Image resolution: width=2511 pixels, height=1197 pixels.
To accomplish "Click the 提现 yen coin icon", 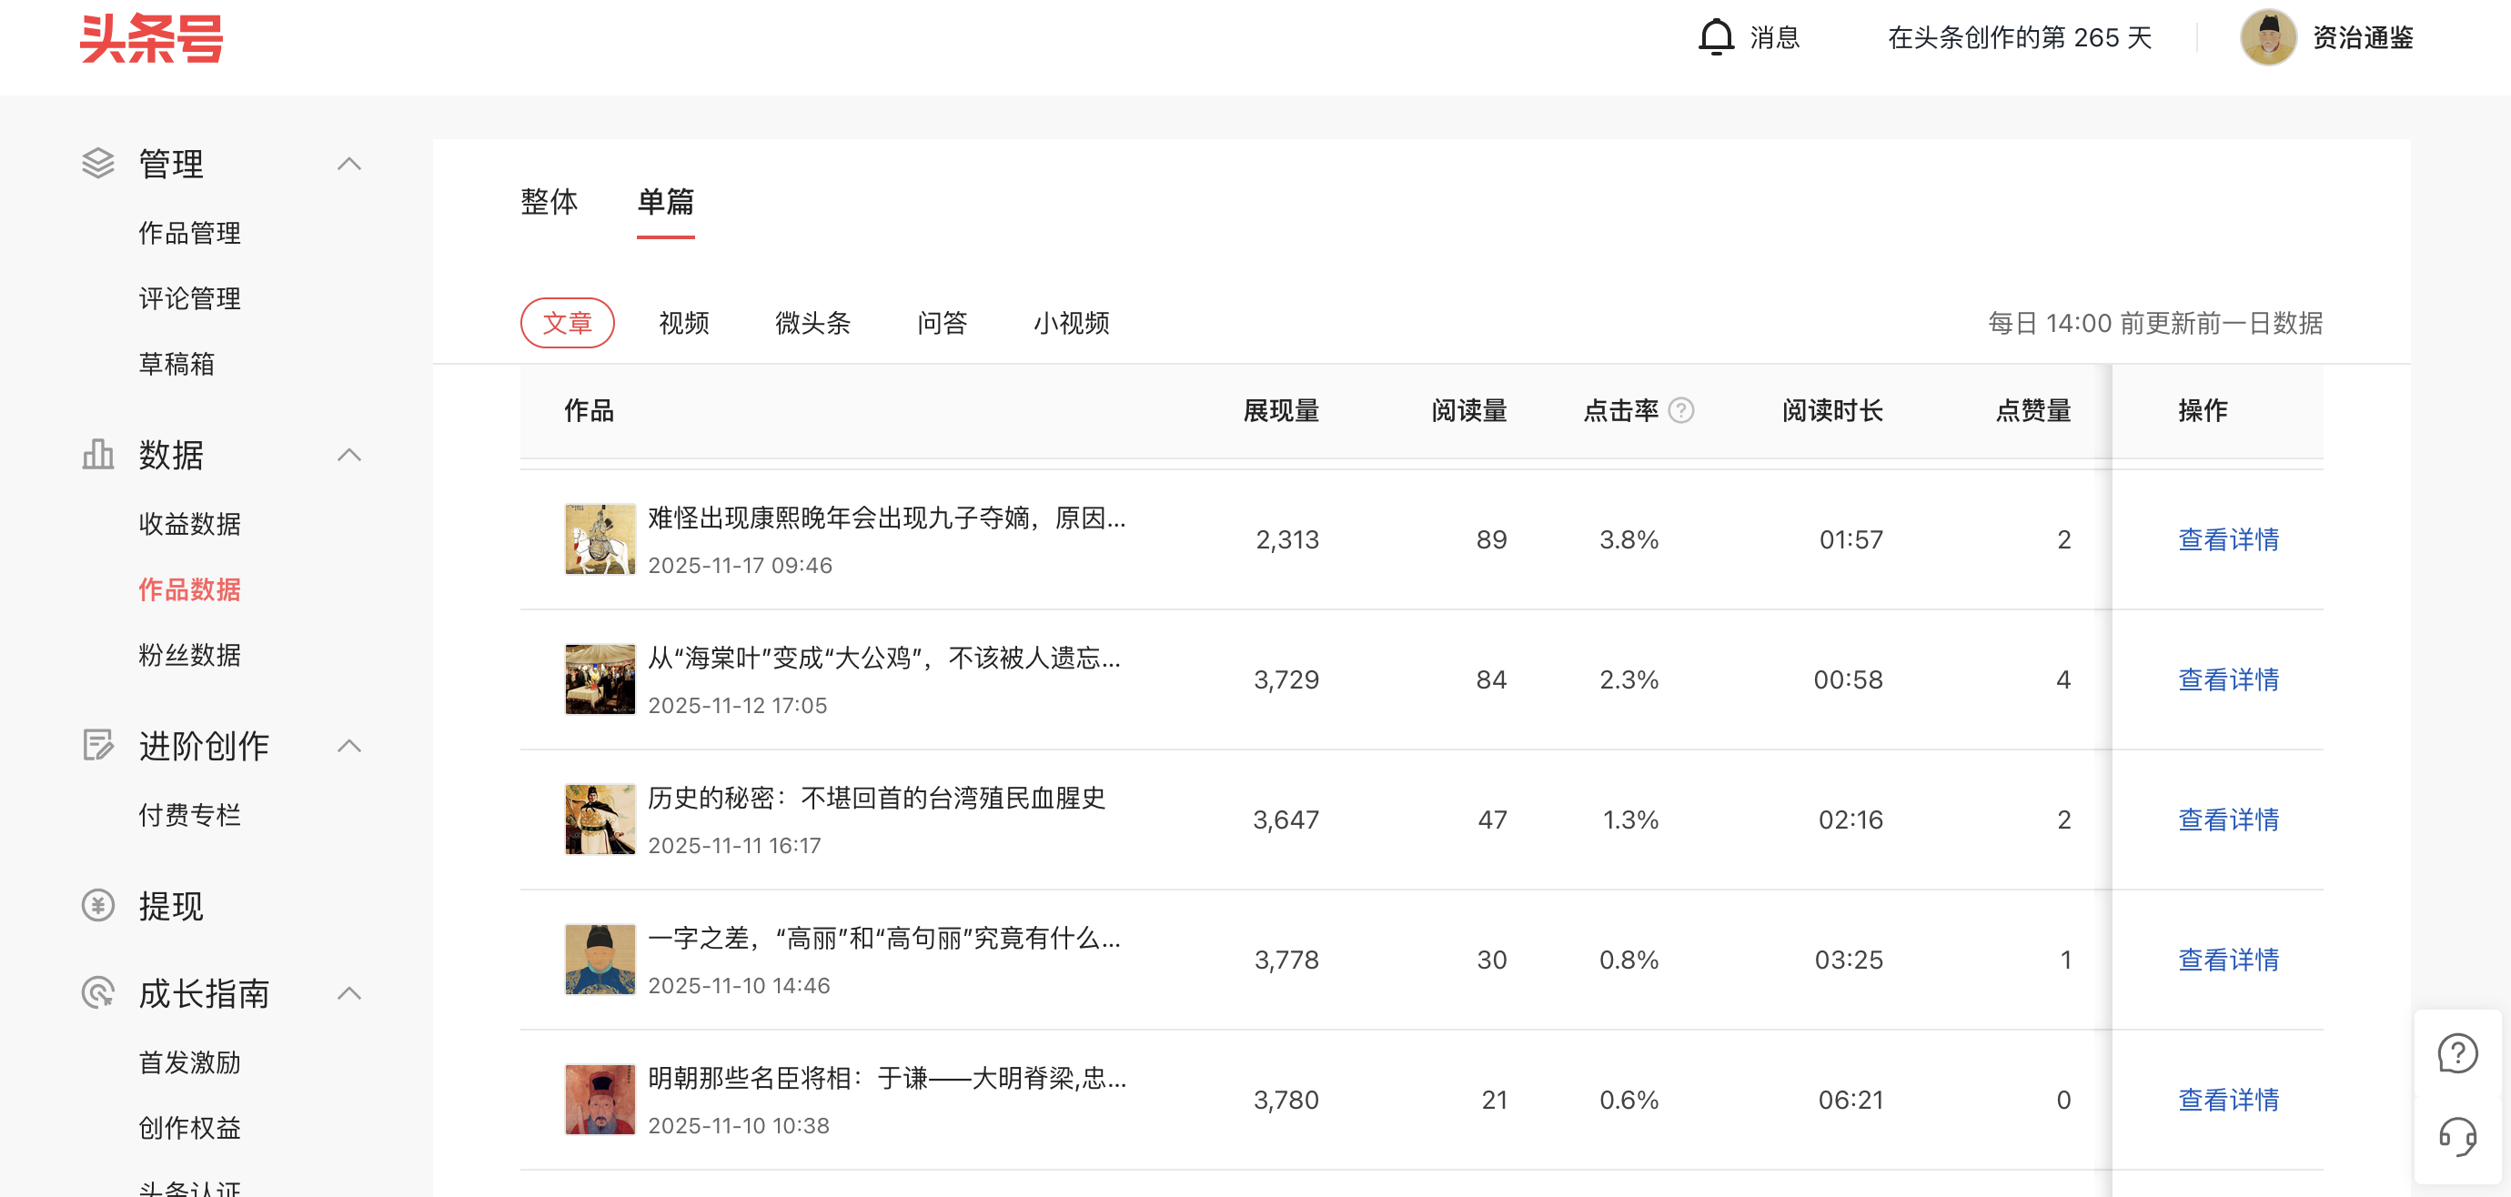I will click(x=97, y=906).
